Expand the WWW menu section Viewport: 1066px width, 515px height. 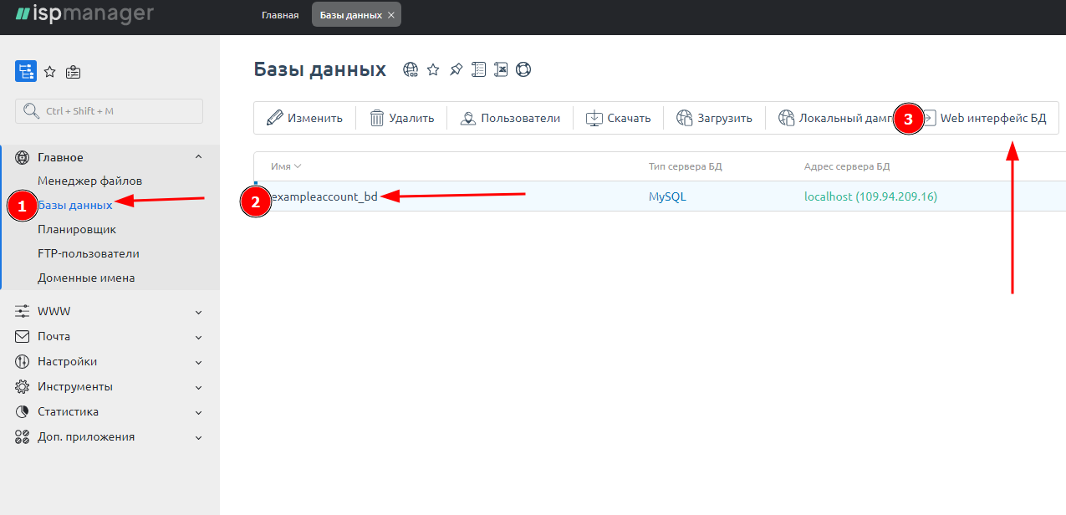198,312
